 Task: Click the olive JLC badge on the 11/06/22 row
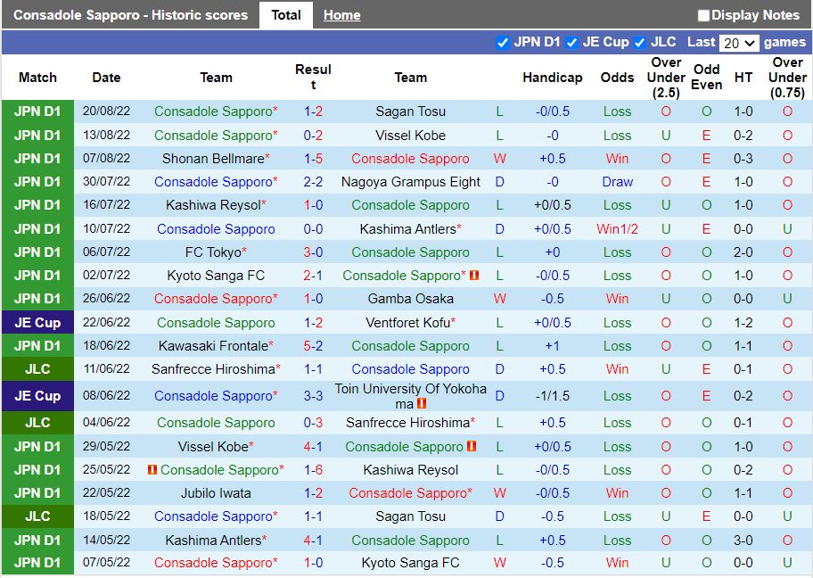37,369
